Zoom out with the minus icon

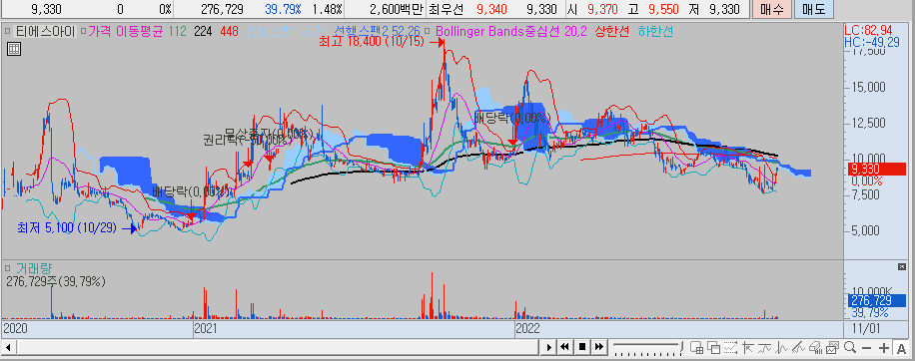click(867, 348)
